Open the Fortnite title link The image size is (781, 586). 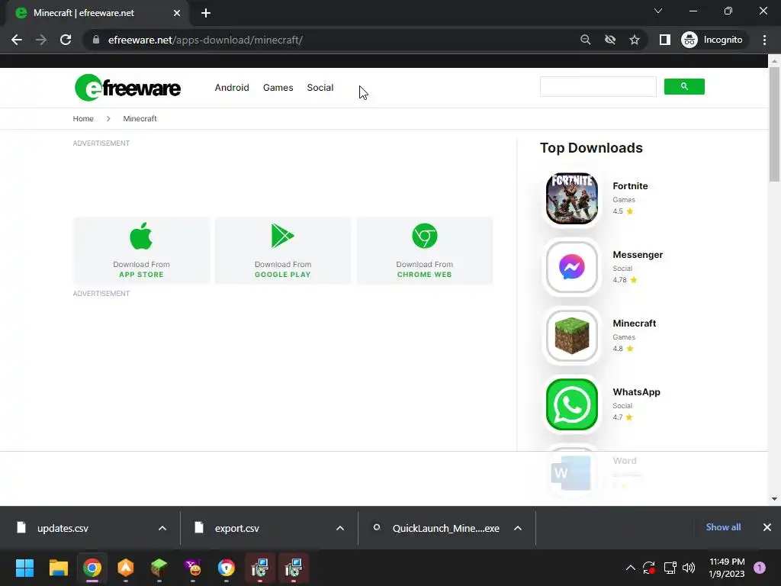[630, 186]
